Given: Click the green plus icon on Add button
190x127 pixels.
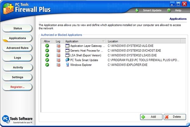Looking at the screenshot, I should click(x=143, y=117).
